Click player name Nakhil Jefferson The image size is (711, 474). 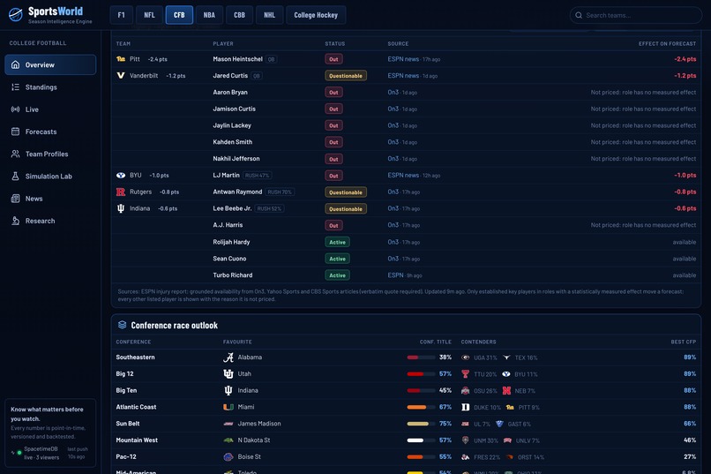[236, 158]
